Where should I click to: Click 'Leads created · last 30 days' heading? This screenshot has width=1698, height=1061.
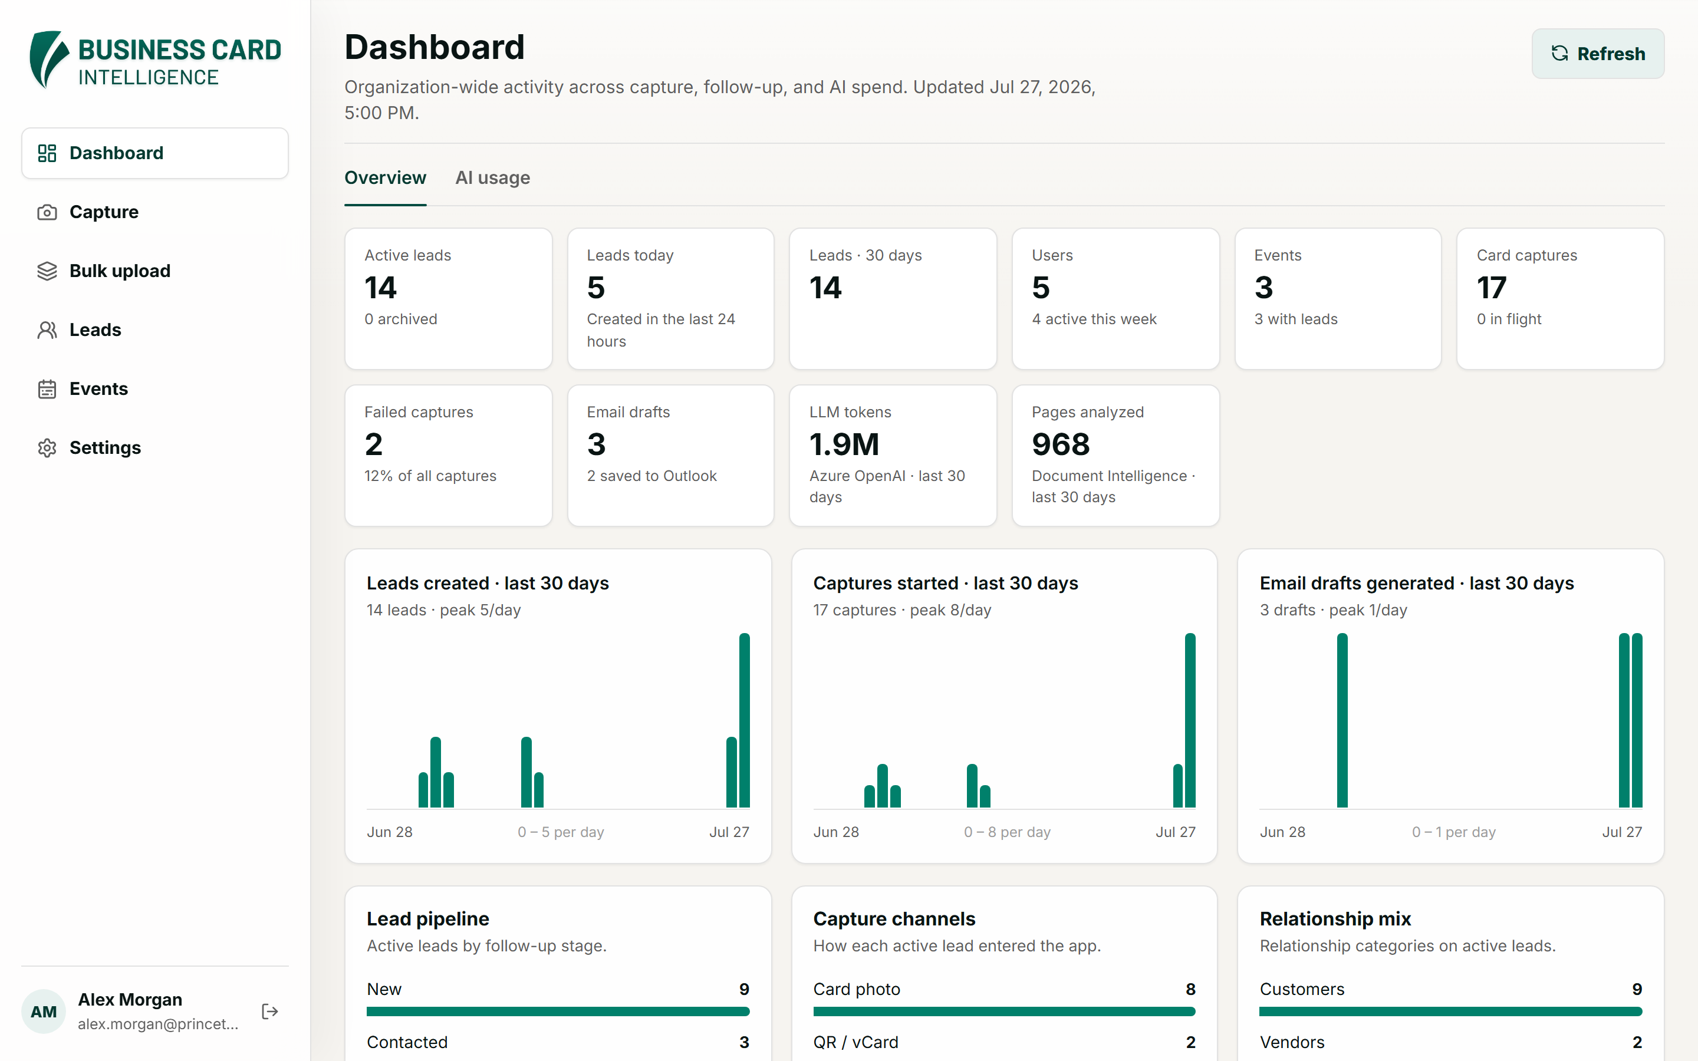point(488,583)
